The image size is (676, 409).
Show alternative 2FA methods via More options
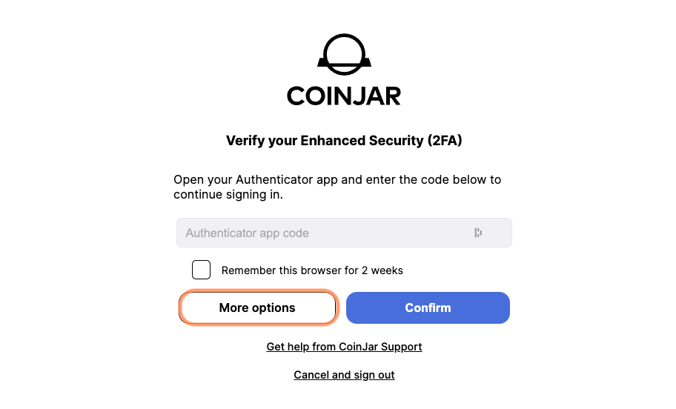click(257, 307)
